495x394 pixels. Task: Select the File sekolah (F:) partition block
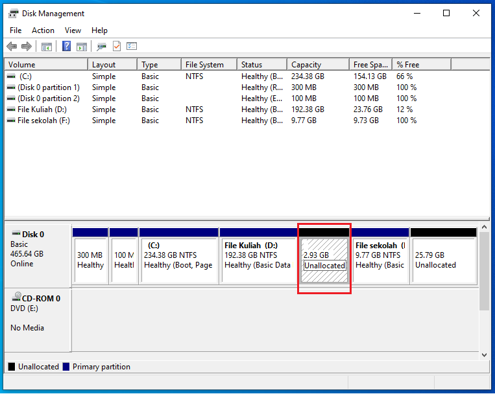tap(380, 260)
